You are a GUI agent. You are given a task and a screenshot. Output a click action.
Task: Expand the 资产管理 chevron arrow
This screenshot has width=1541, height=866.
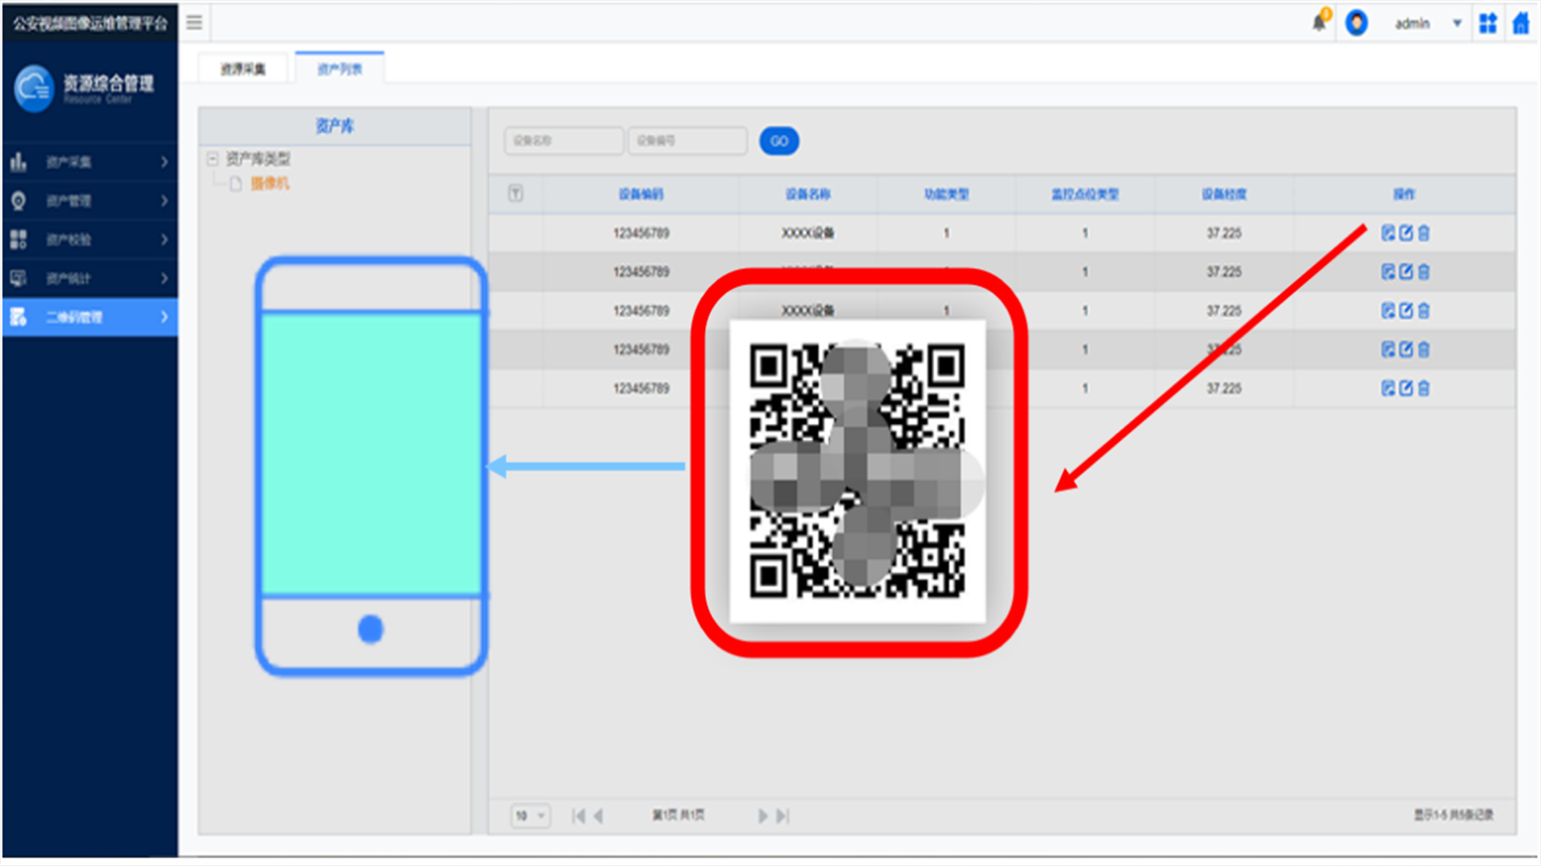[x=165, y=201]
